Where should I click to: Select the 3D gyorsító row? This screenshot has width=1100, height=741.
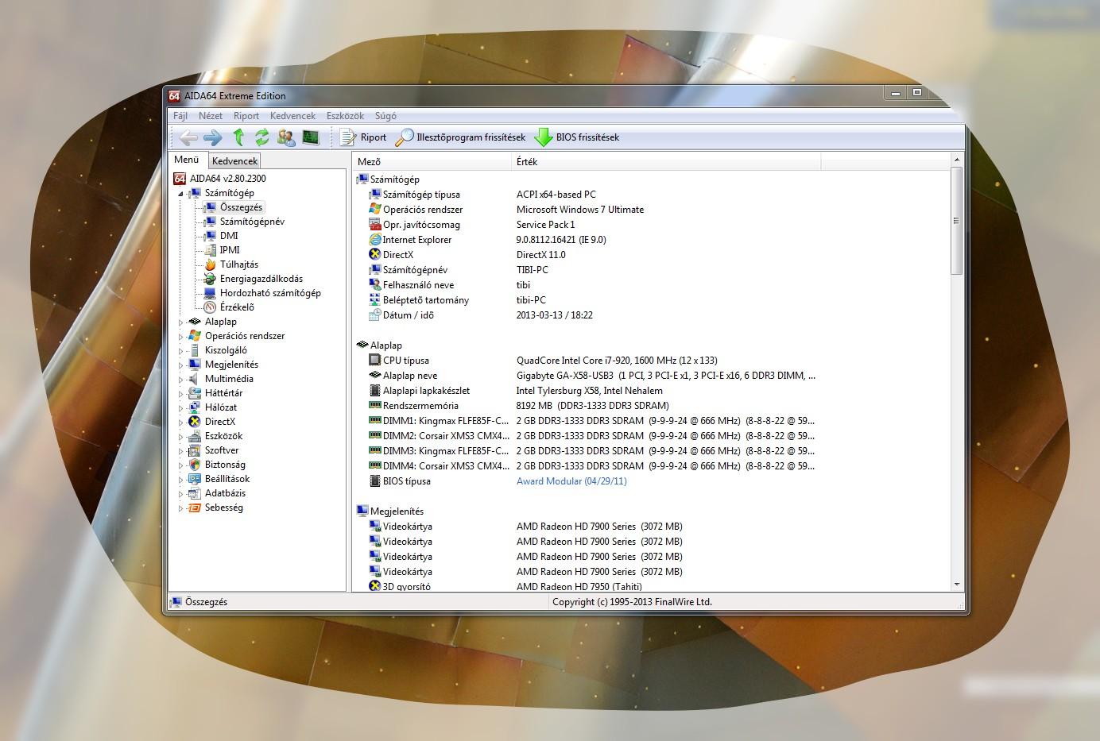click(651, 586)
